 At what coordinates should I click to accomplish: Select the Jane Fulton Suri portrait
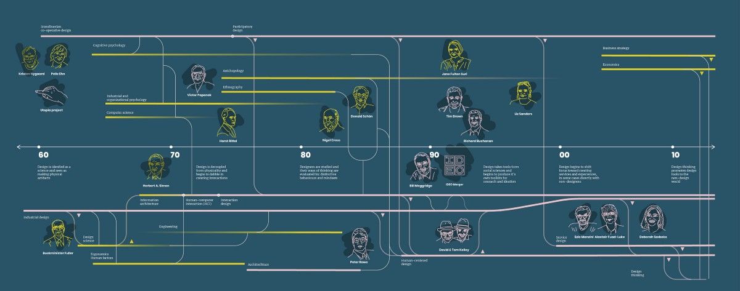click(x=454, y=56)
